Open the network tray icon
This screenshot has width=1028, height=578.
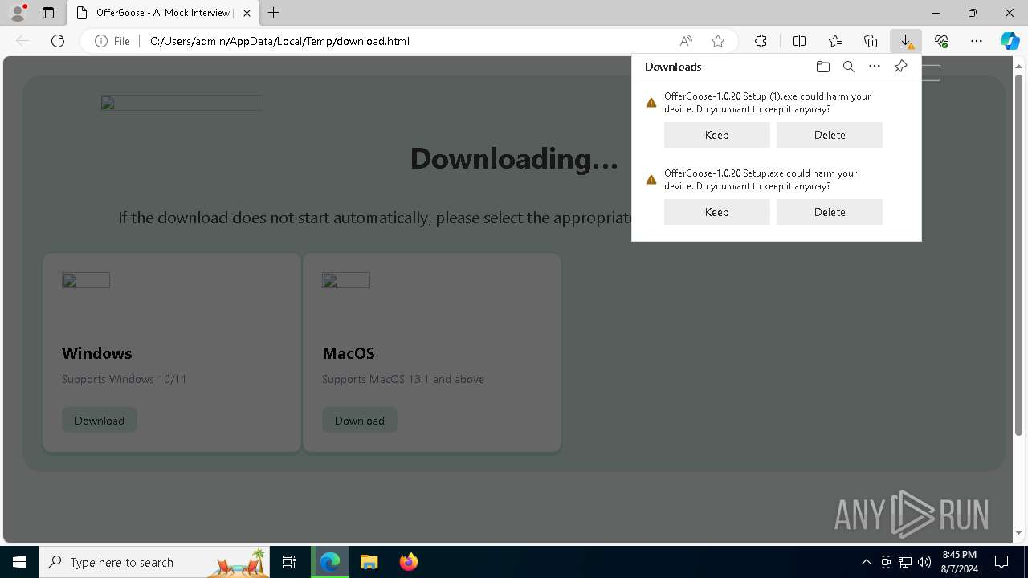[905, 562]
